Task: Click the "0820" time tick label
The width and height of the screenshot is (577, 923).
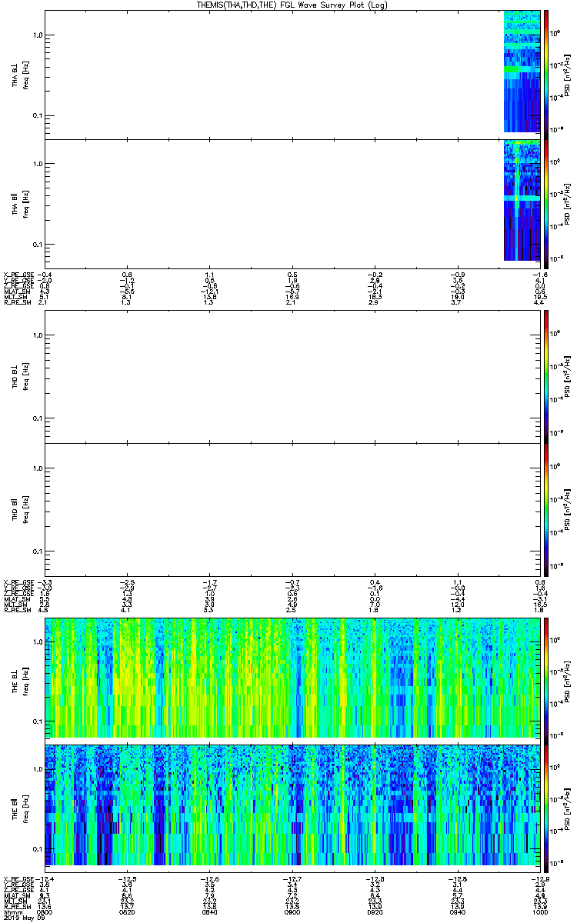Action: (x=128, y=912)
